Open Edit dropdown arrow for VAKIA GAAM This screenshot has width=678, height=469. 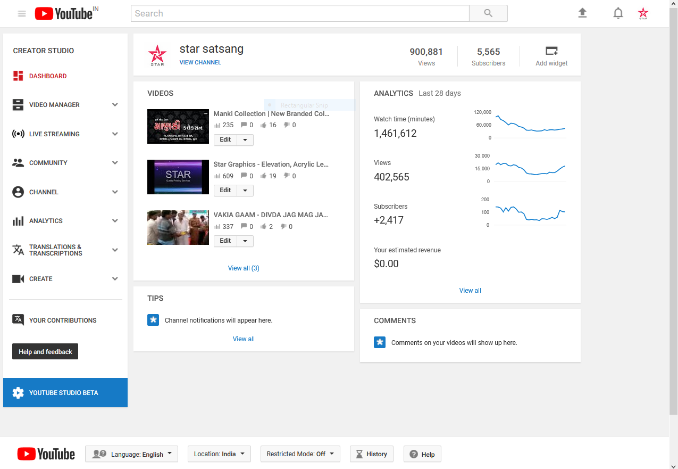click(x=245, y=241)
